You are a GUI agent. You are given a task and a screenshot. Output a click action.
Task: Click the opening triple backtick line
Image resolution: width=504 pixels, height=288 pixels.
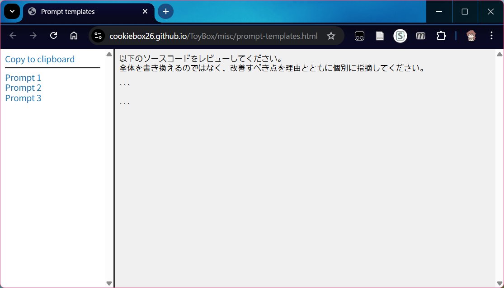pos(125,86)
